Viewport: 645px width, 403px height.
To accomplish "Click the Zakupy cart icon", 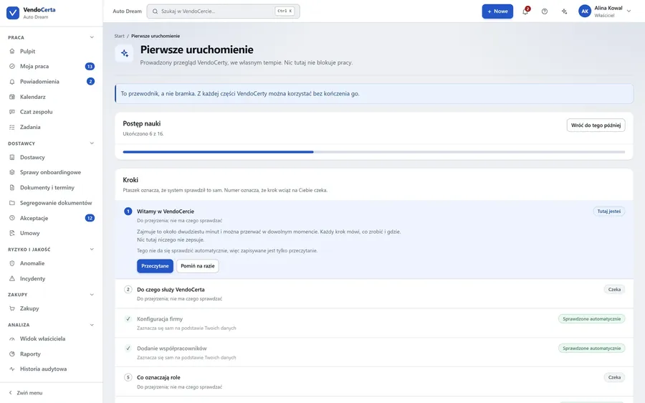I will coord(12,308).
